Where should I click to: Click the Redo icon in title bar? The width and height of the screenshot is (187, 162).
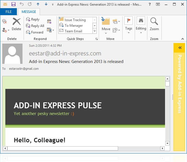pyautogui.click(x=30, y=4)
